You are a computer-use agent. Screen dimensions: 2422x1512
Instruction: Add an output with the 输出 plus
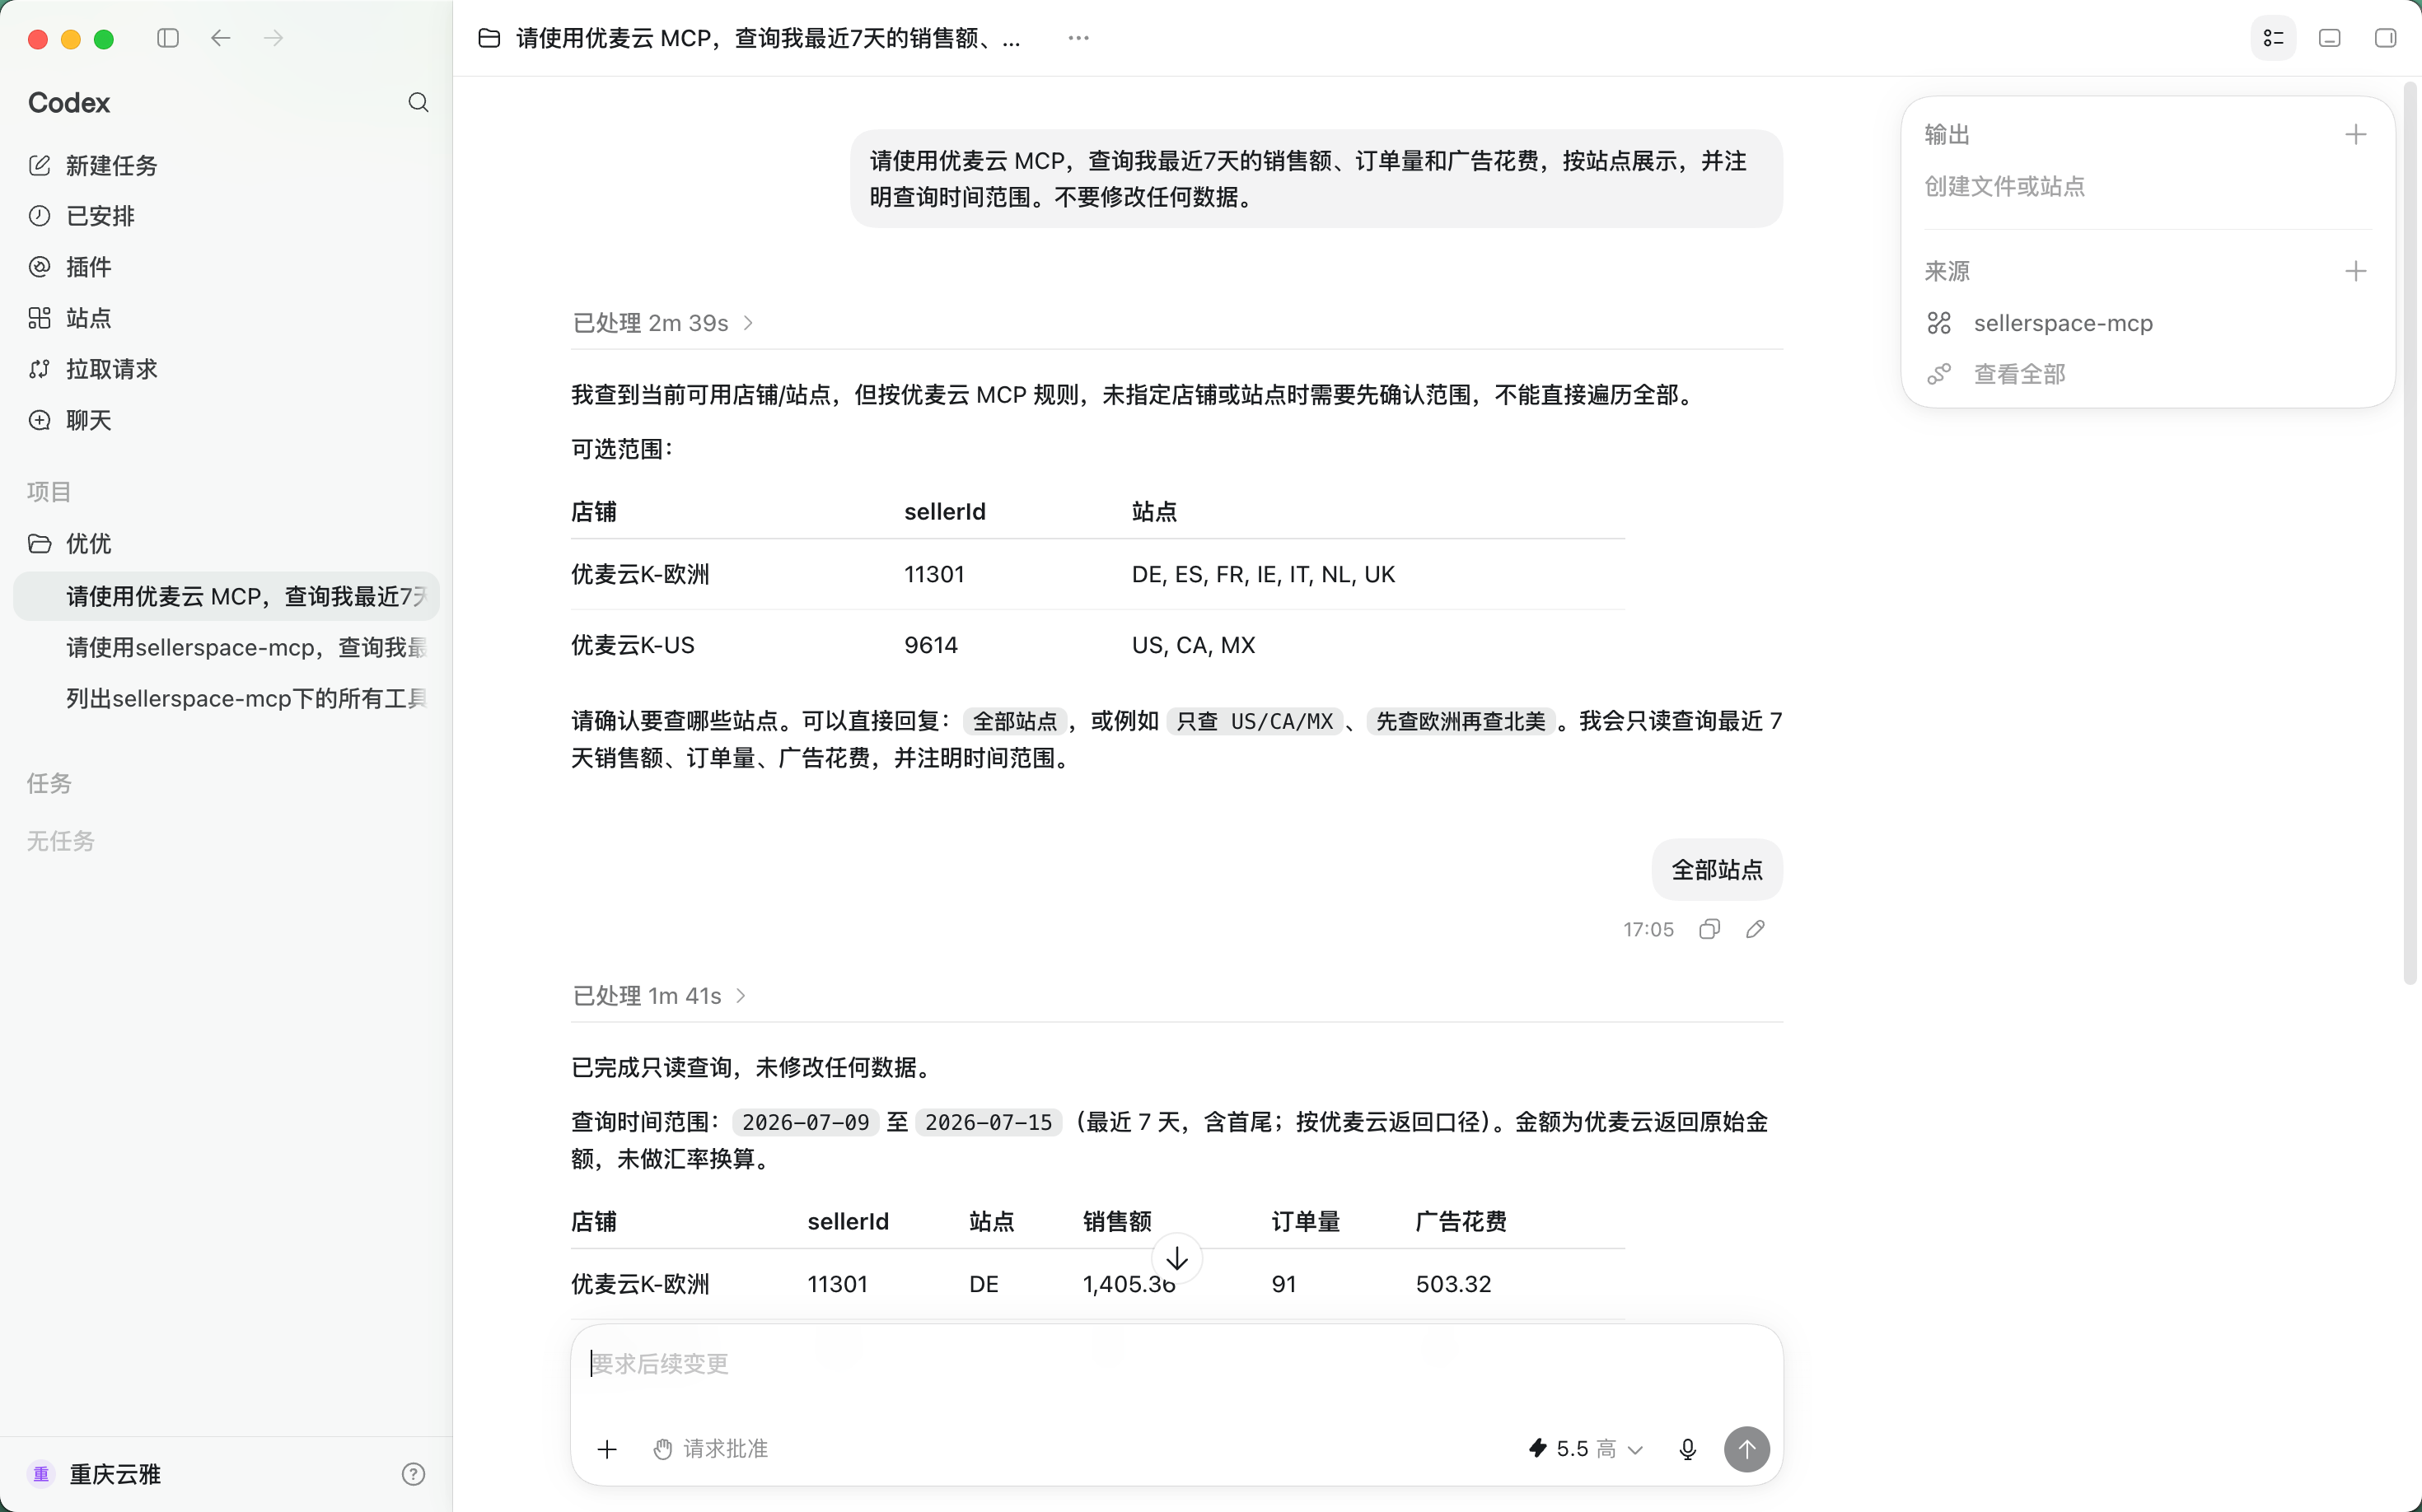2355,134
